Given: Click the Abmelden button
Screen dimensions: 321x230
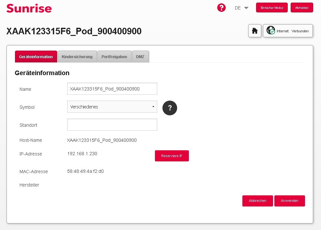Looking at the screenshot, I should 302,8.
